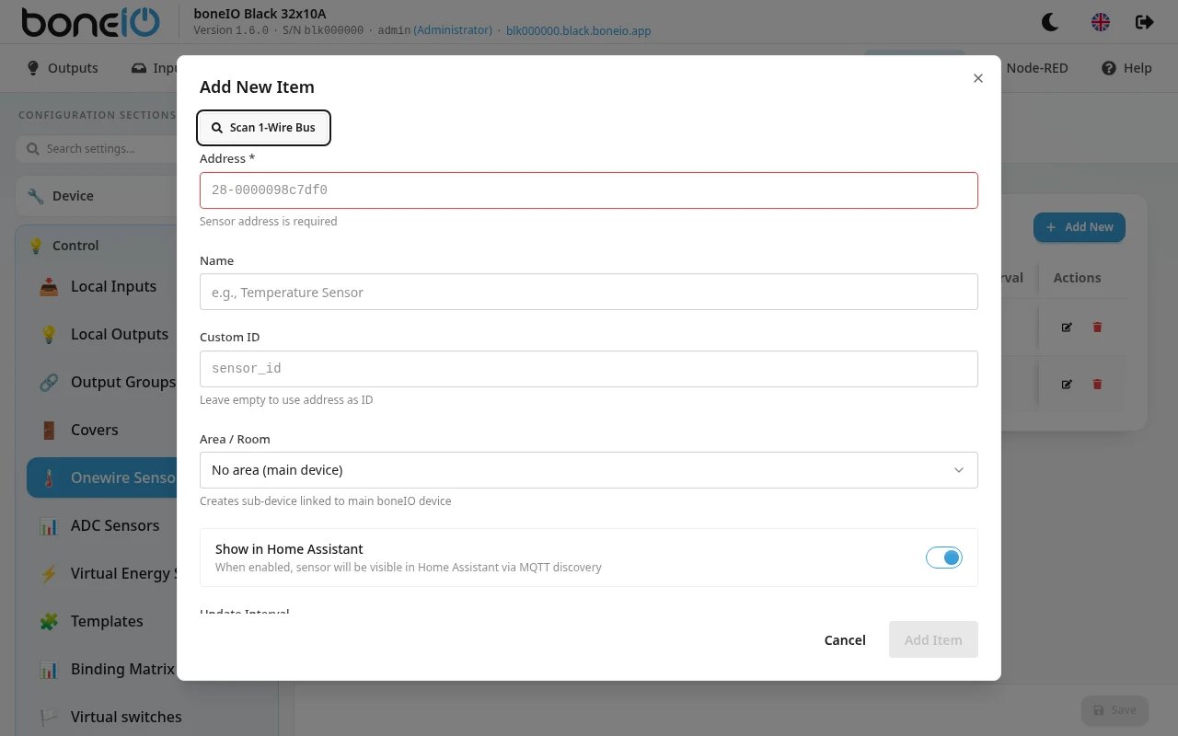1178x736 pixels.
Task: Toggle Show in Home Assistant switch
Action: tap(944, 558)
